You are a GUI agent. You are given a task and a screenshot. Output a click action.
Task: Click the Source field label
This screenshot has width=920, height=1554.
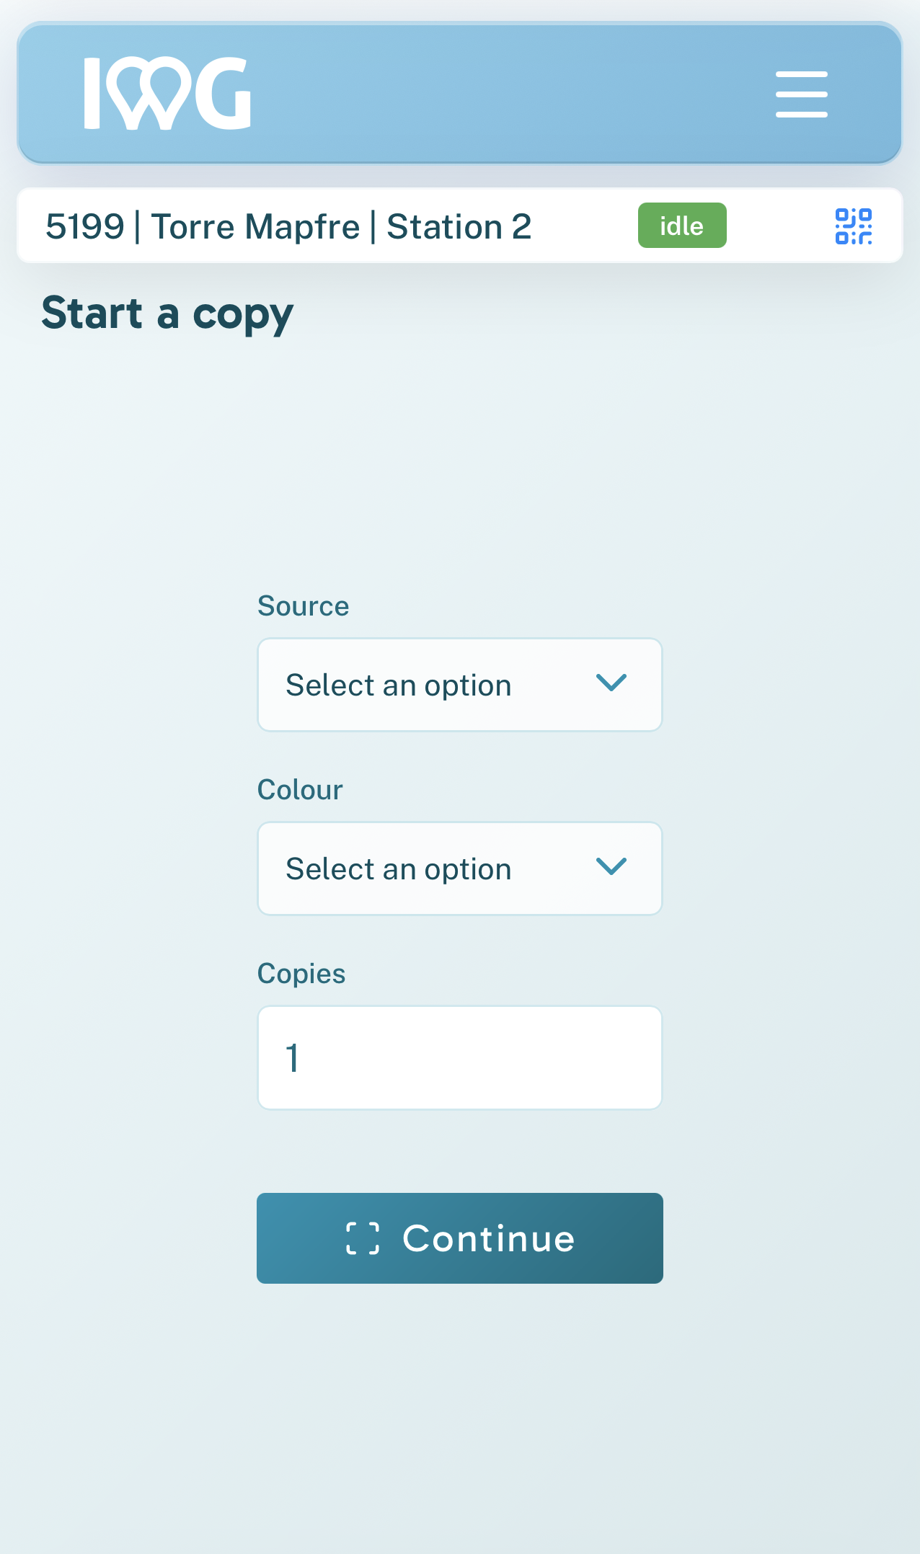303,606
